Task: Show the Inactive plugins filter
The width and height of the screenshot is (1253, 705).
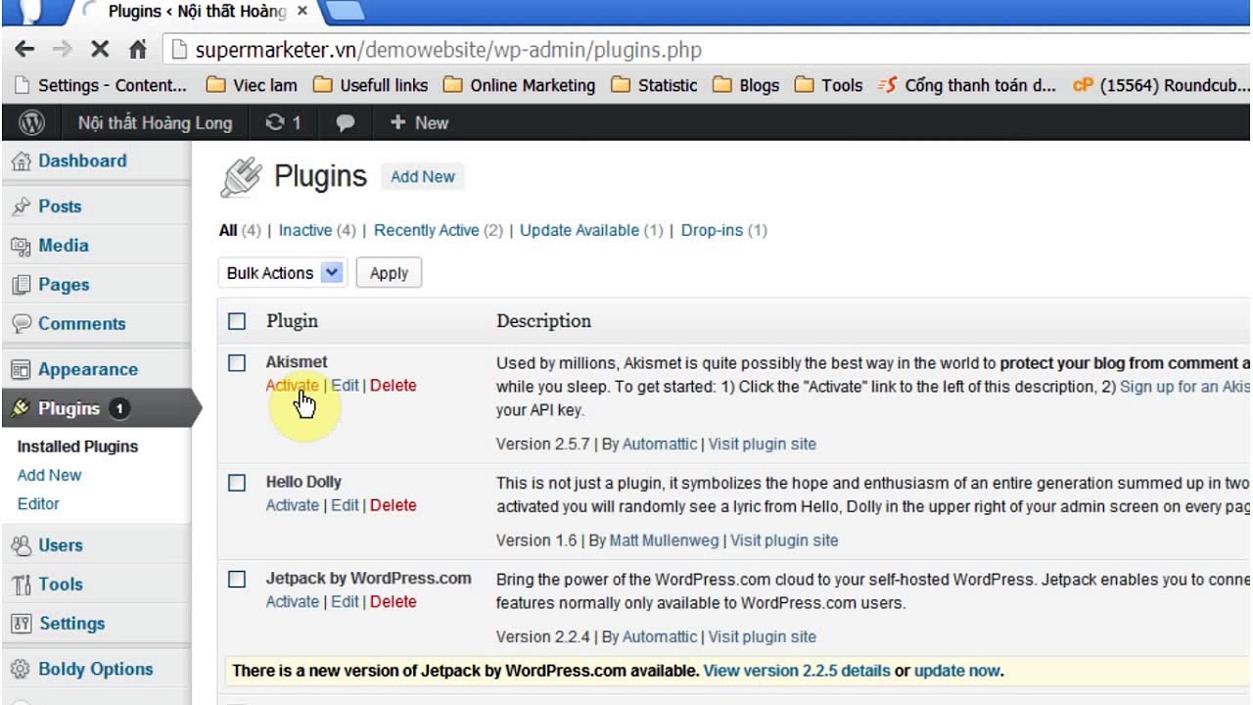Action: tap(305, 230)
